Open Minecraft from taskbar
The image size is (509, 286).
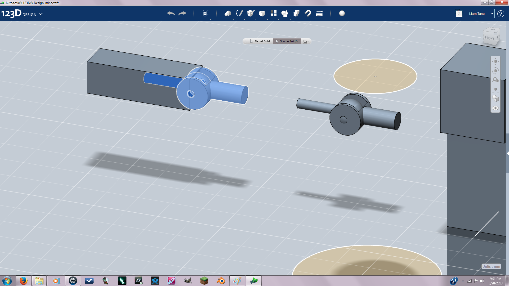(204, 281)
